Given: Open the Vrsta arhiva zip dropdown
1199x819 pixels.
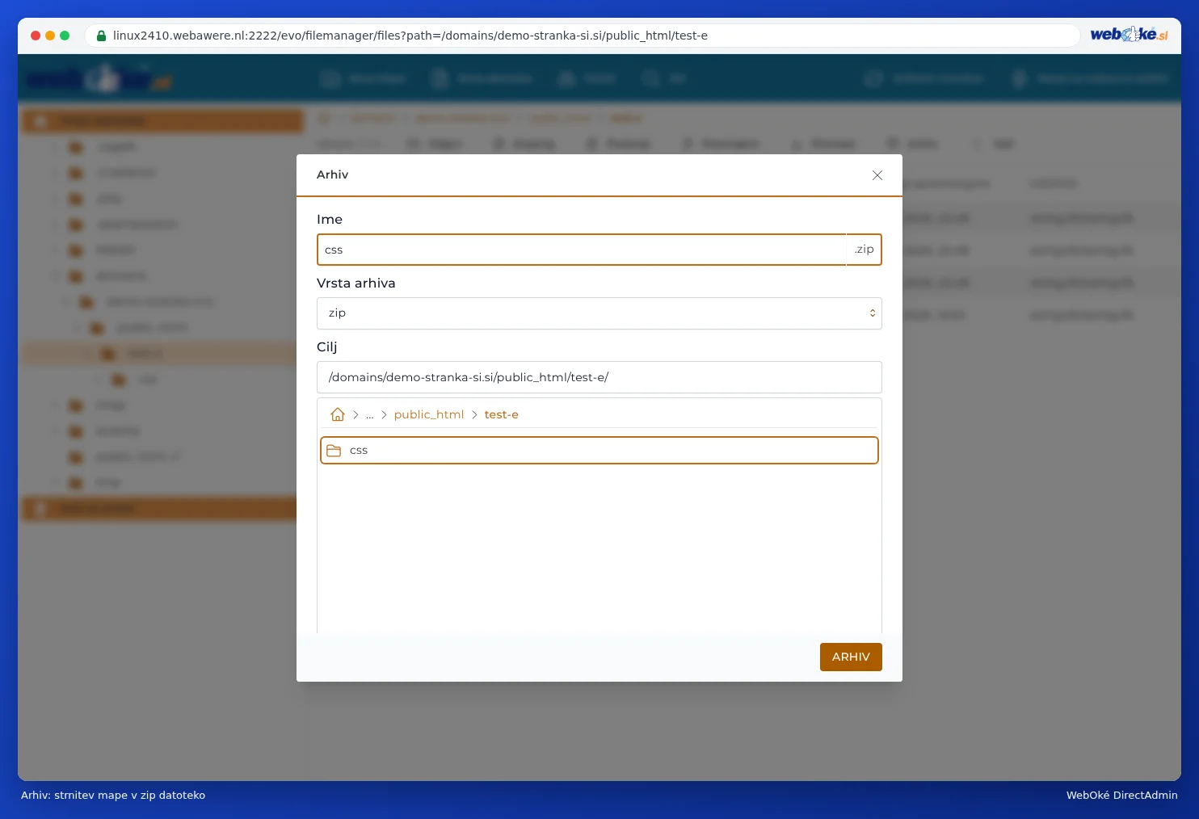Looking at the screenshot, I should pos(599,313).
